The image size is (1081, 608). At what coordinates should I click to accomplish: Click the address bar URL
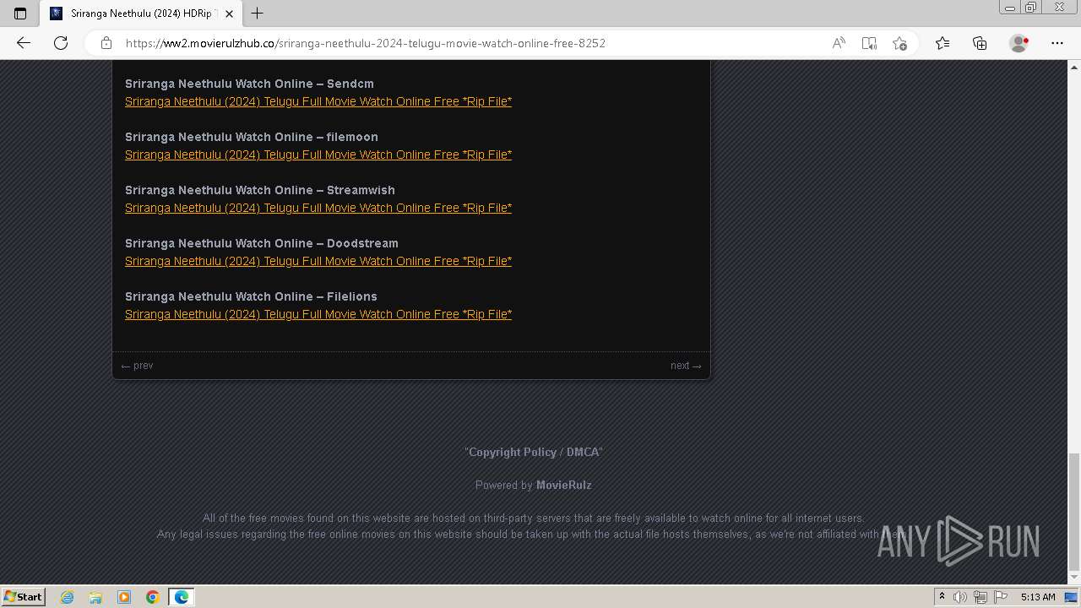coord(366,43)
